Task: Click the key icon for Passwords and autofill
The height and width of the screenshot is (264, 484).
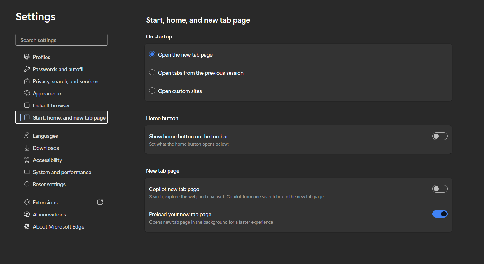Action: [27, 69]
